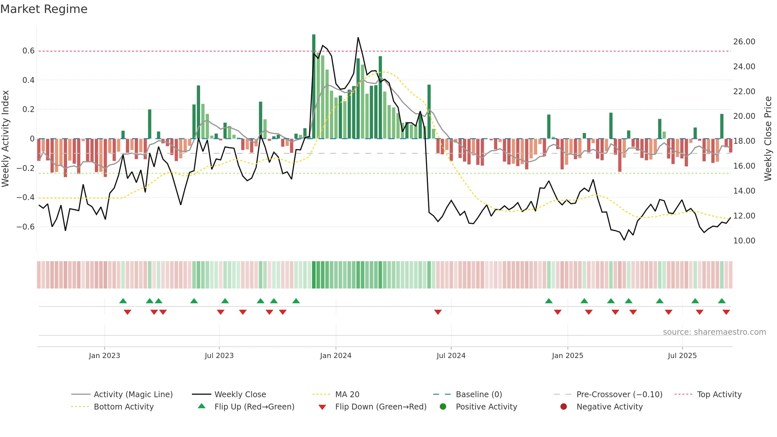Click the Market Regime chart title
Viewport: 777px width, 437px height.
[44, 9]
